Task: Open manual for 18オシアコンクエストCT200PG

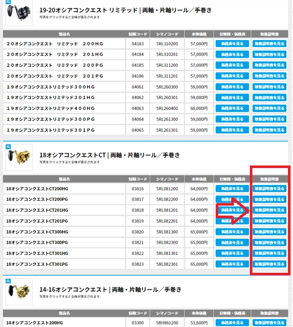Action: pos(269,200)
